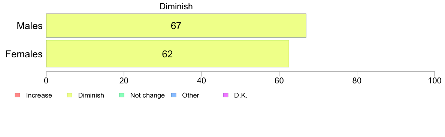The height and width of the screenshot is (137, 445).
Task: Click the 80 axis tick label
Action: [x=357, y=80]
